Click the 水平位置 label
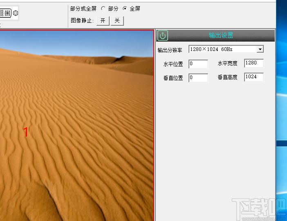 [x=173, y=64]
